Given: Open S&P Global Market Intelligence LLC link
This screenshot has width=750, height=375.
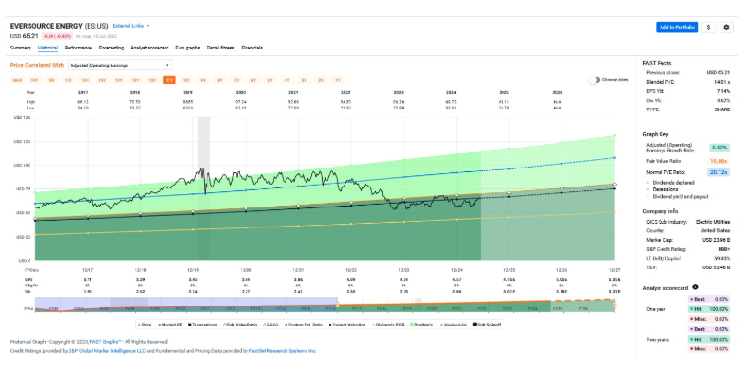Looking at the screenshot, I should [107, 351].
